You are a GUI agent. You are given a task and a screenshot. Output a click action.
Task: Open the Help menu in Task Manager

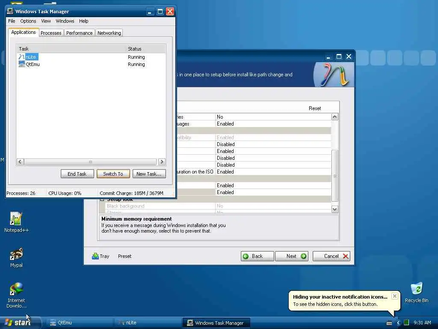pyautogui.click(x=83, y=21)
